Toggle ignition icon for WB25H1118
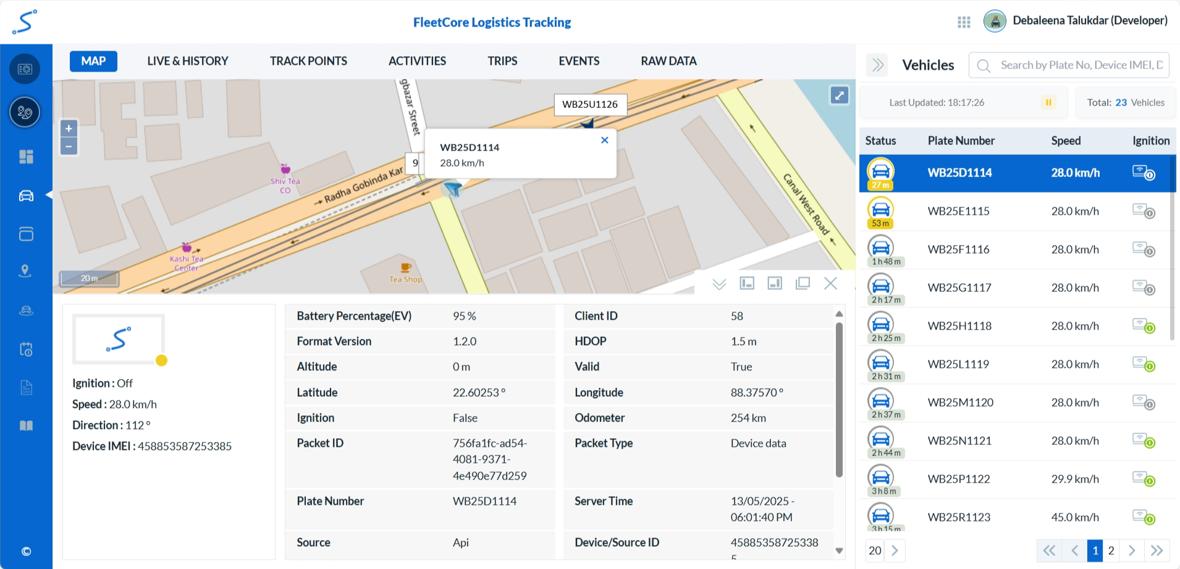The image size is (1180, 569). (x=1143, y=326)
